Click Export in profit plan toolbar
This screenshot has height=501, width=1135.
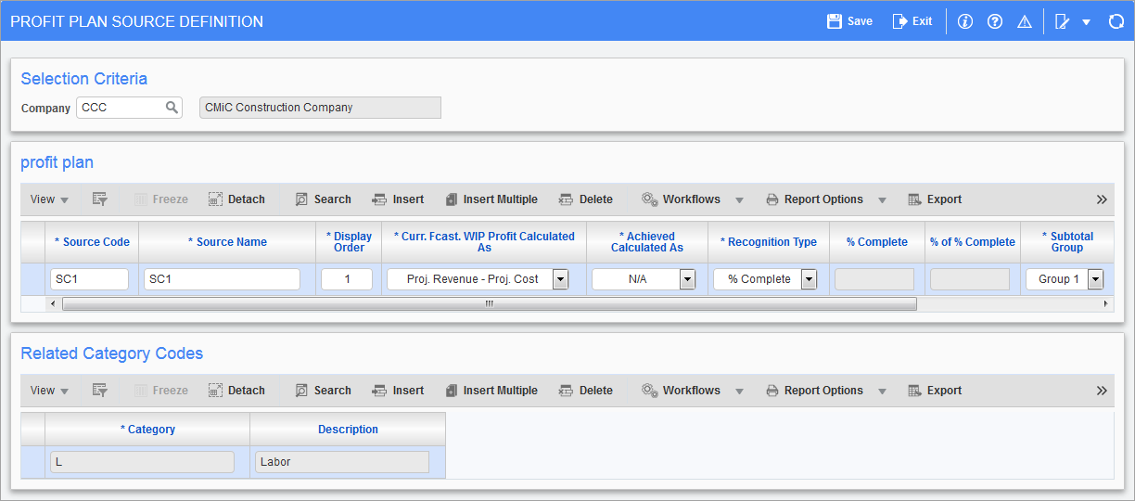[935, 199]
